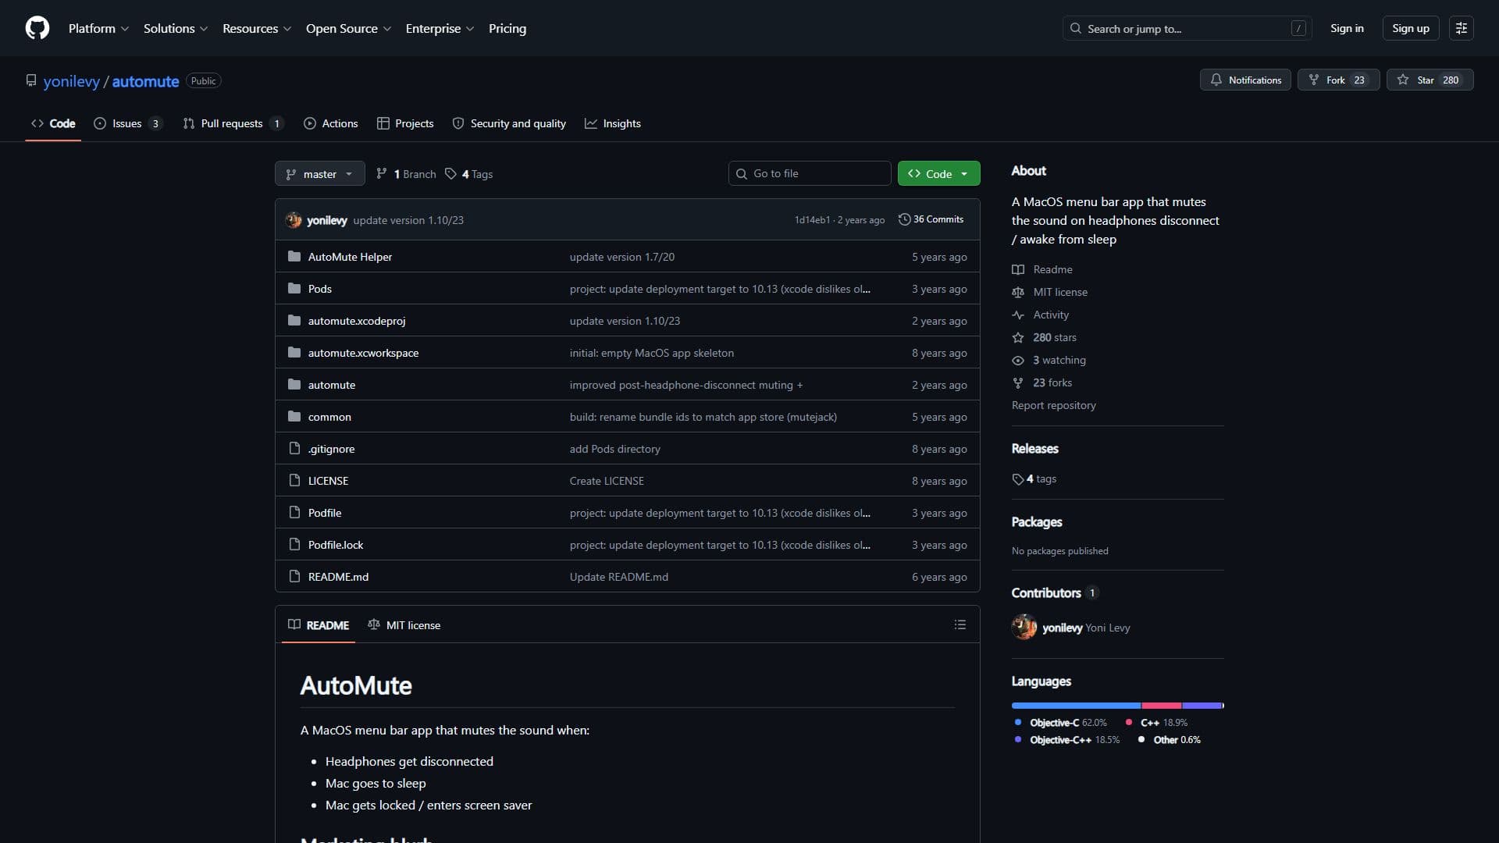Screen dimensions: 1499x843
Task: Click the forks icon beside 23 forks
Action: click(x=1018, y=382)
